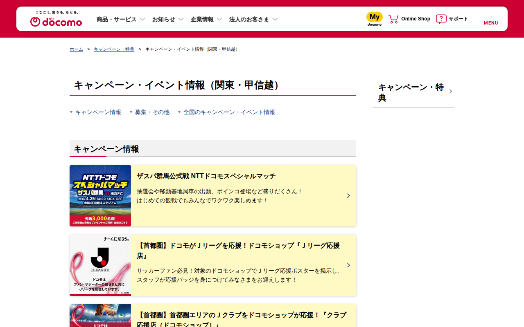Image resolution: width=524 pixels, height=327 pixels.
Task: Open the Jリーグ応援店 campaign title
Action: 238,251
